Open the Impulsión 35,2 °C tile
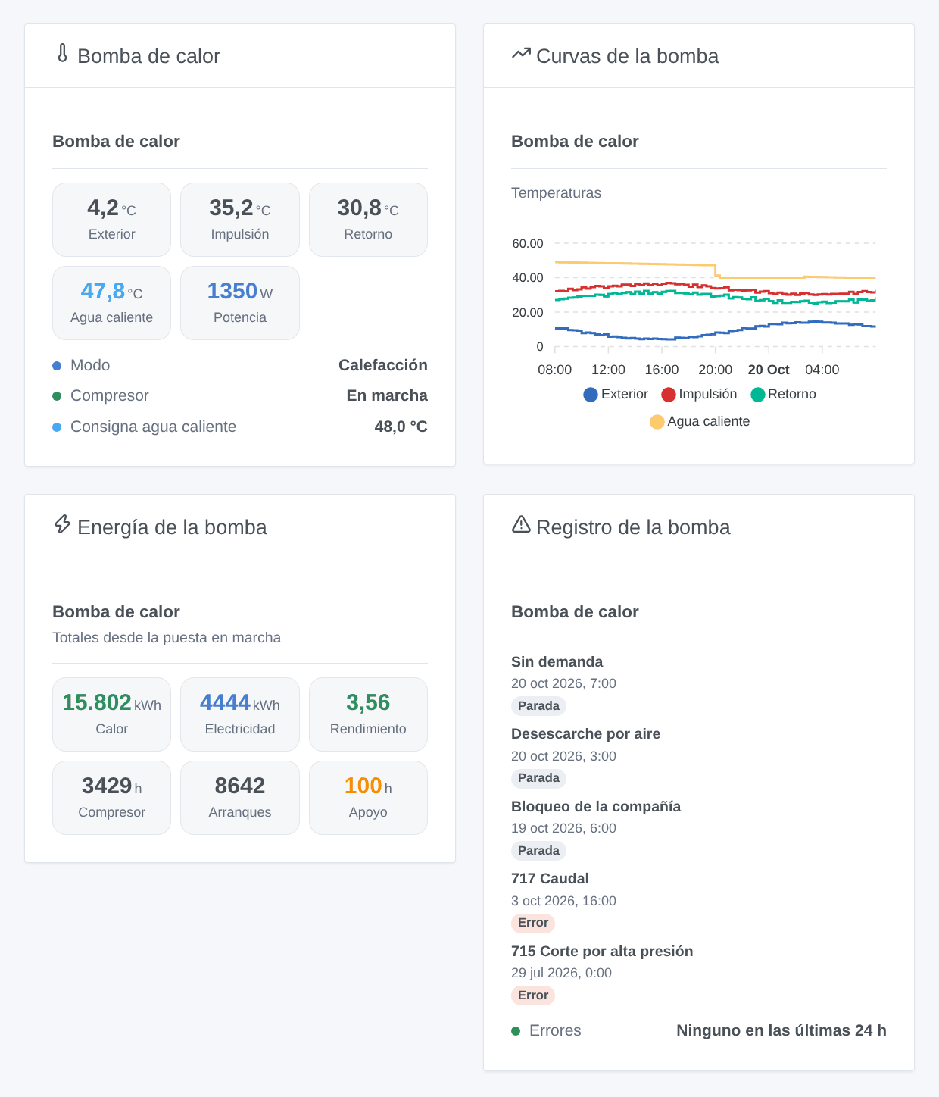 point(240,220)
